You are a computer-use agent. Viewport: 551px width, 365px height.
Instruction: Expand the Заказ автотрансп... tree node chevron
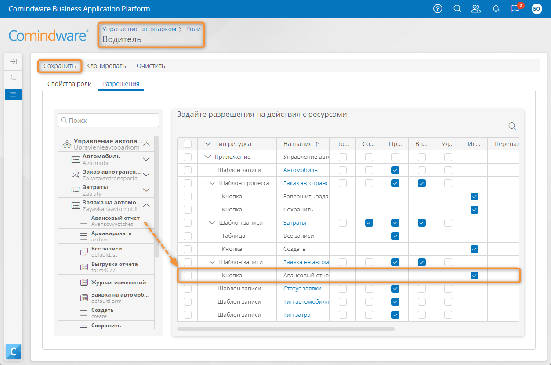click(147, 175)
